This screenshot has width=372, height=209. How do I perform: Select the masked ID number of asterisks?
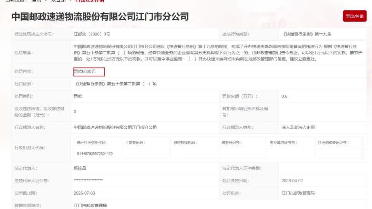pos(88,181)
